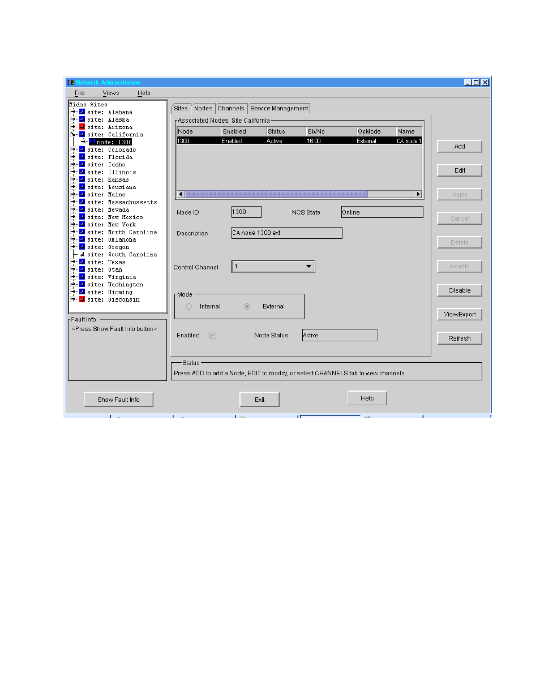The image size is (540, 699).
Task: Click the Exit button
Action: [x=259, y=400]
